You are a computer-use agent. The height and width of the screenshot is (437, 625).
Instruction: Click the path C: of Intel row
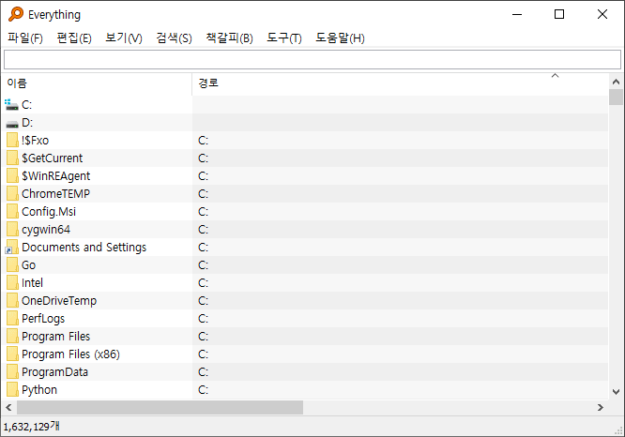click(204, 283)
